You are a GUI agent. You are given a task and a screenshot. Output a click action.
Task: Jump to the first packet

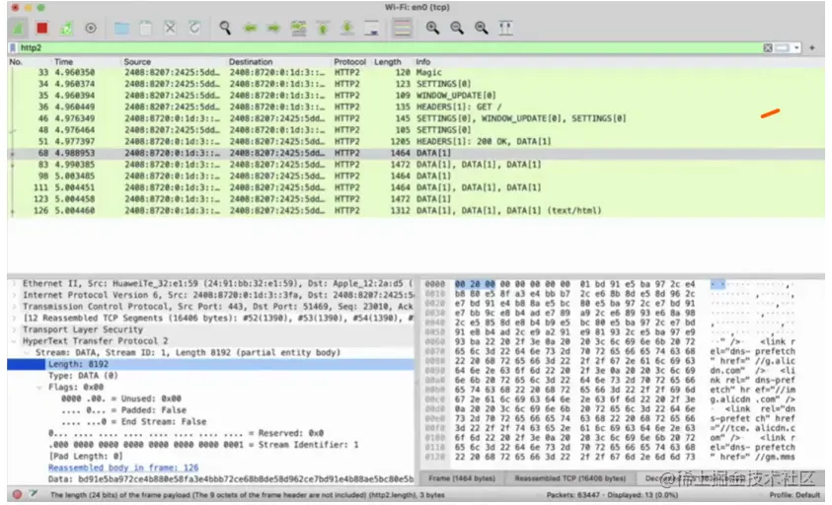(x=323, y=29)
